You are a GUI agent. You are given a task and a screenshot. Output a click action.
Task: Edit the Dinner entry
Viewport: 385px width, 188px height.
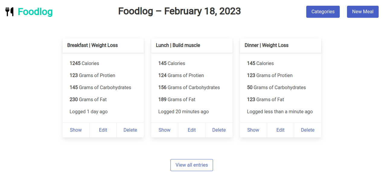[280, 130]
